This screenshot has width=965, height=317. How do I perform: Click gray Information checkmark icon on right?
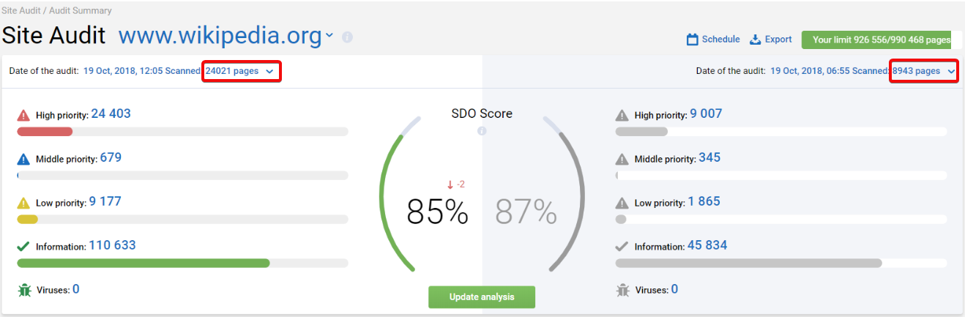tap(622, 247)
